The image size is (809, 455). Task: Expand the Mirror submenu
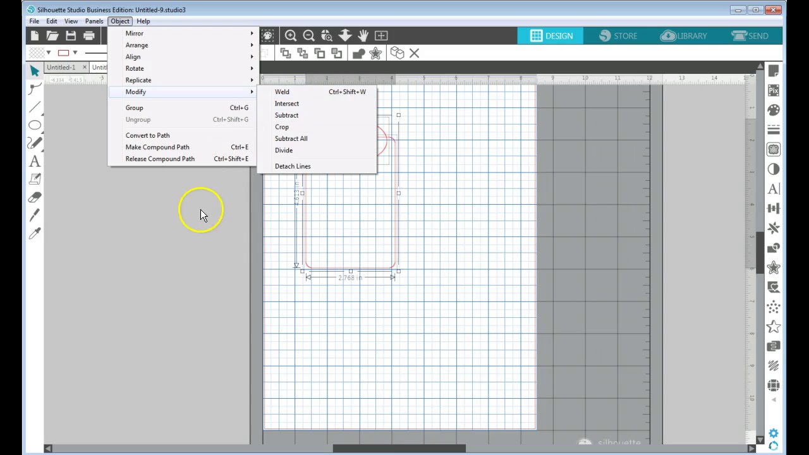pyautogui.click(x=182, y=33)
